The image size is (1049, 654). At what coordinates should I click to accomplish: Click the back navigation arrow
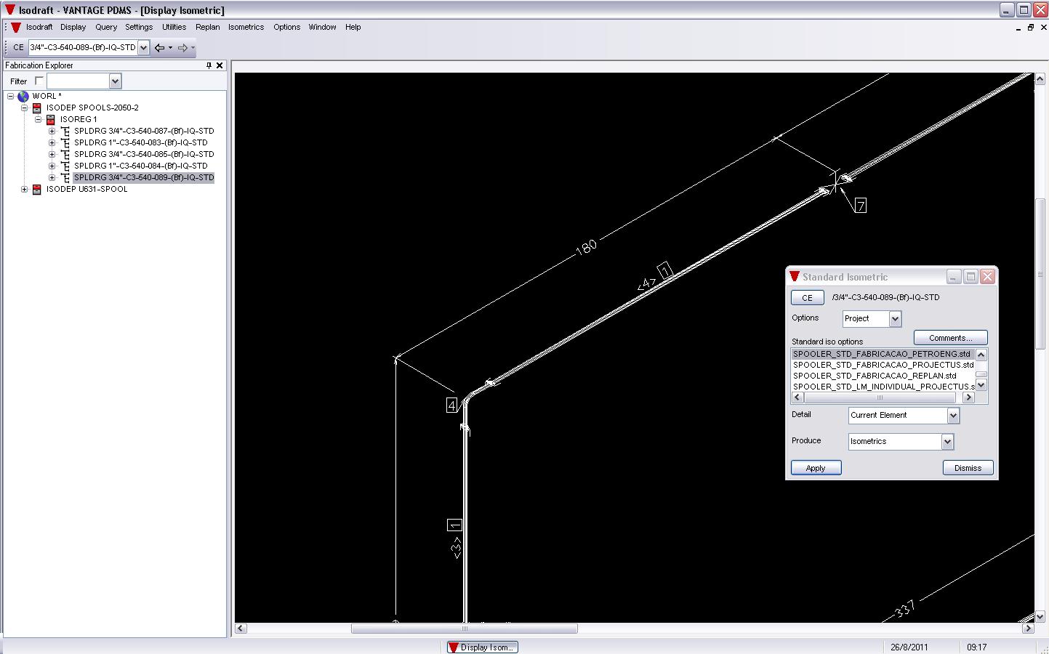[x=159, y=48]
